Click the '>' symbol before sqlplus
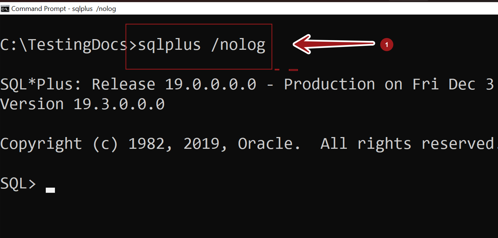Viewport: 498px width, 238px height. click(x=133, y=45)
